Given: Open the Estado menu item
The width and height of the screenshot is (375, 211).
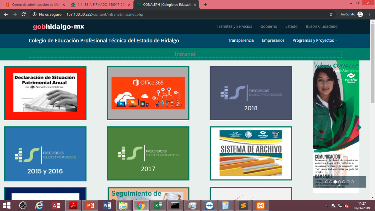Looking at the screenshot, I should (291, 26).
